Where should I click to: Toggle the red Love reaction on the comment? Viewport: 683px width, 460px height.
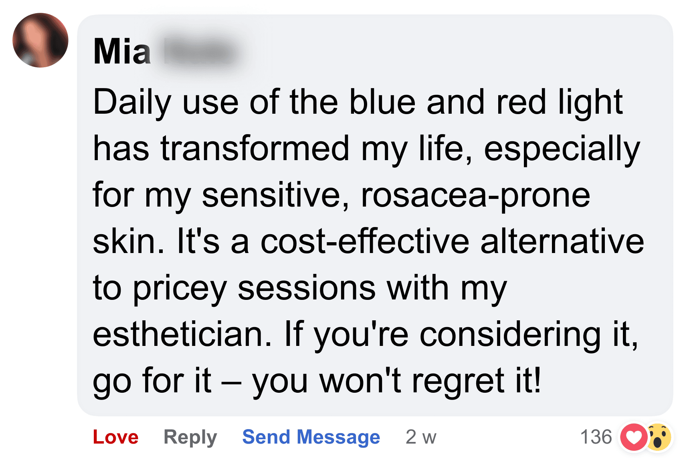[115, 437]
